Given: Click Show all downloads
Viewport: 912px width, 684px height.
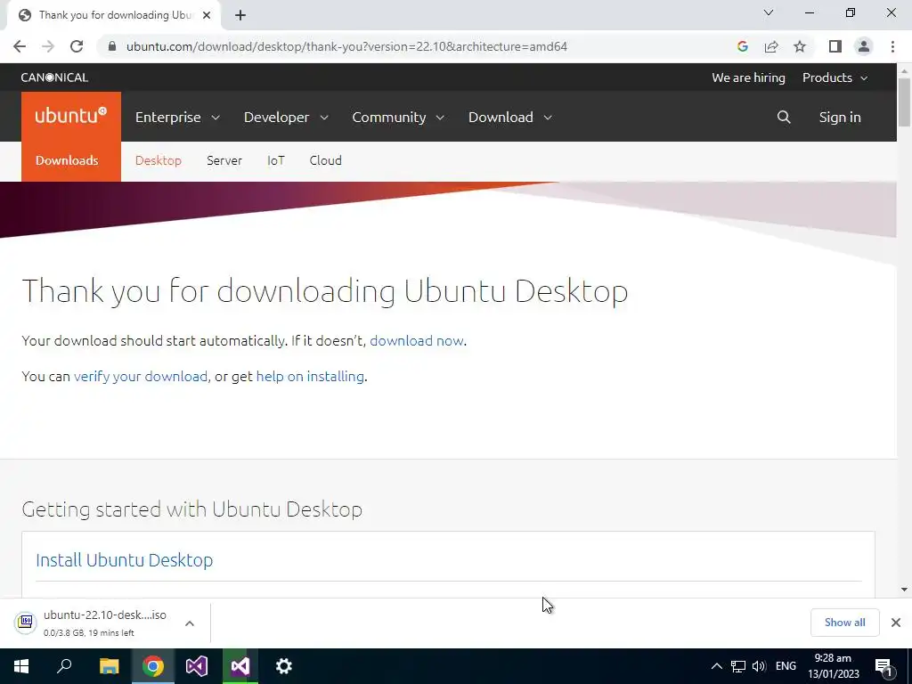Looking at the screenshot, I should 844,623.
